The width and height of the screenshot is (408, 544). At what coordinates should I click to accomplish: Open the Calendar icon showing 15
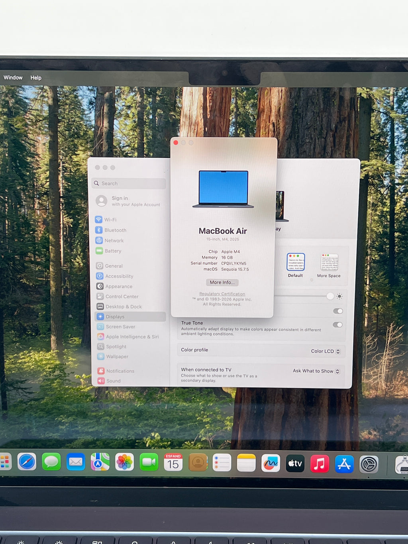pos(173,462)
